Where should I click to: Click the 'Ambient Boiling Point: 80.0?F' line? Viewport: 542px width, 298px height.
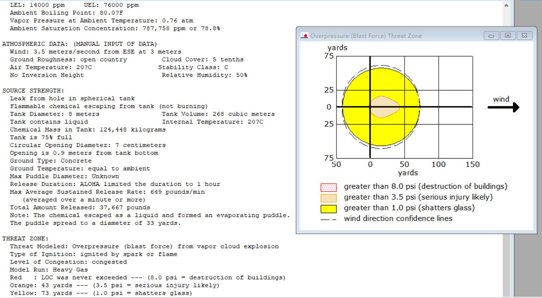67,13
